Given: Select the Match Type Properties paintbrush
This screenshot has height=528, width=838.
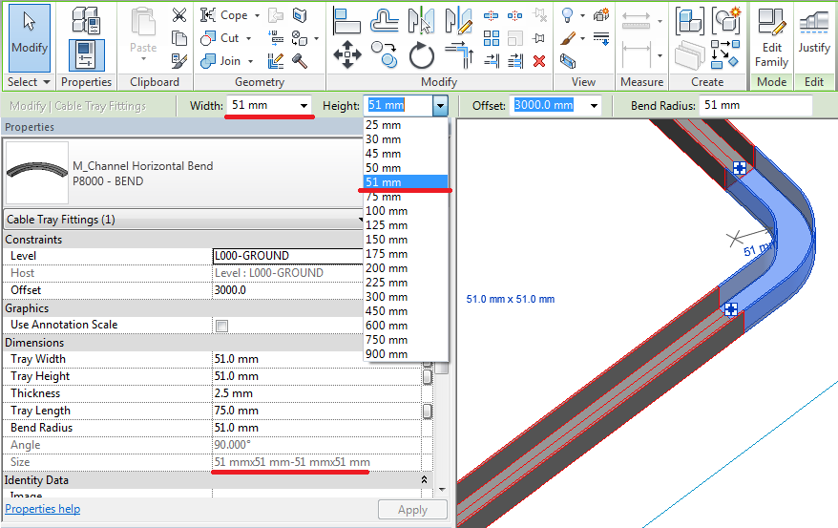Looking at the screenshot, I should [x=179, y=61].
